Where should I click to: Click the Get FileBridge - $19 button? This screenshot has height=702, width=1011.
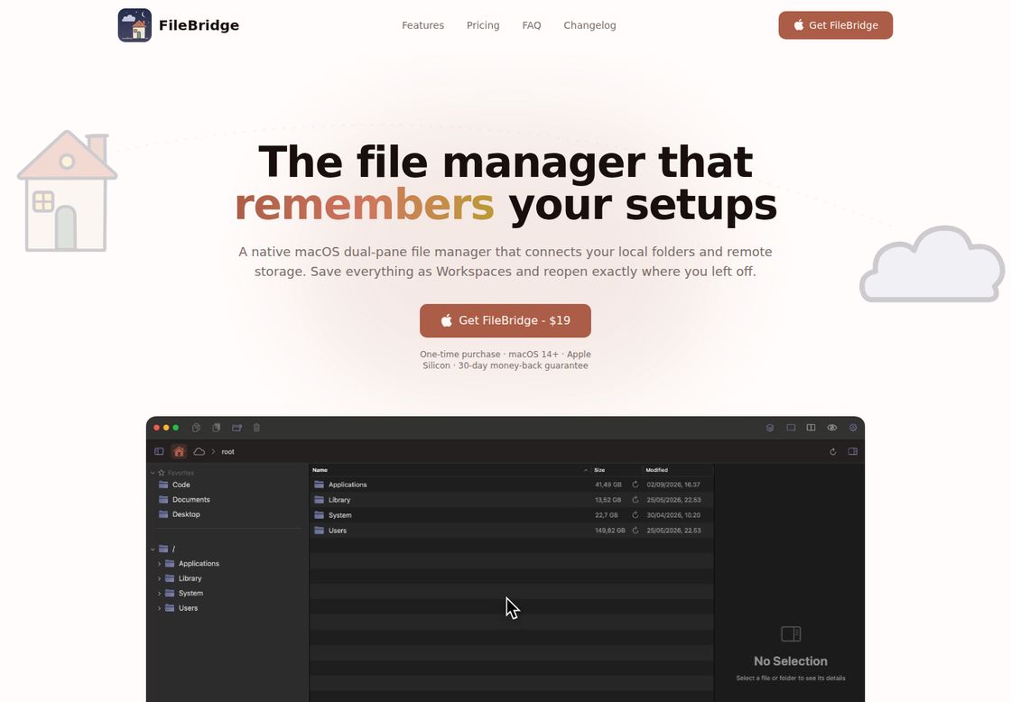(505, 320)
